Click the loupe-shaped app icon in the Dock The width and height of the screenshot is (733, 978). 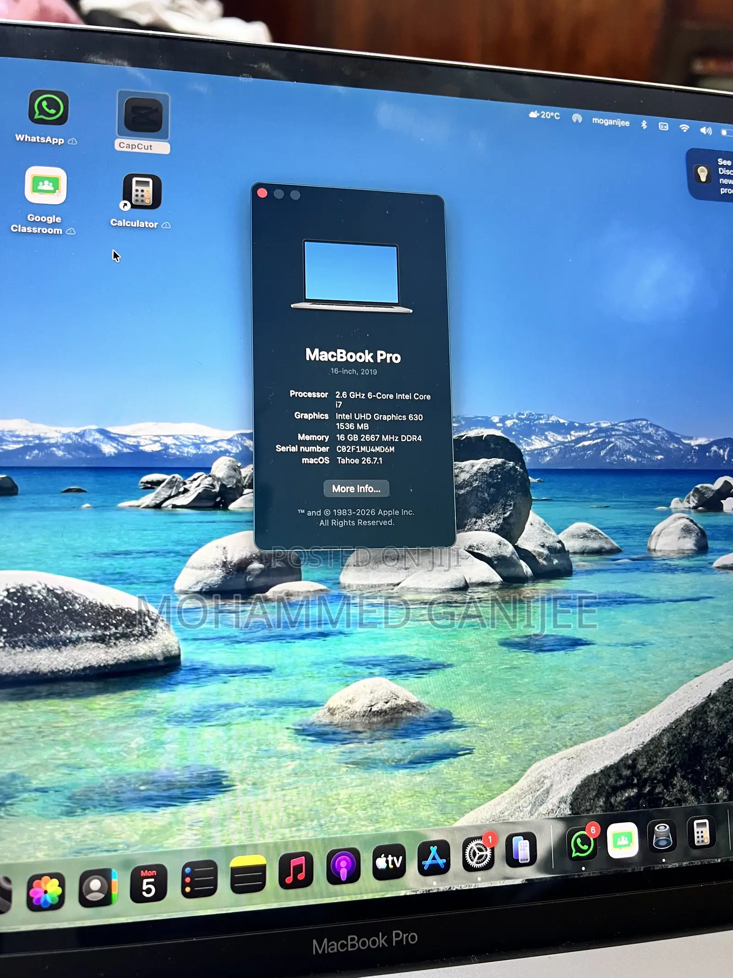[662, 836]
